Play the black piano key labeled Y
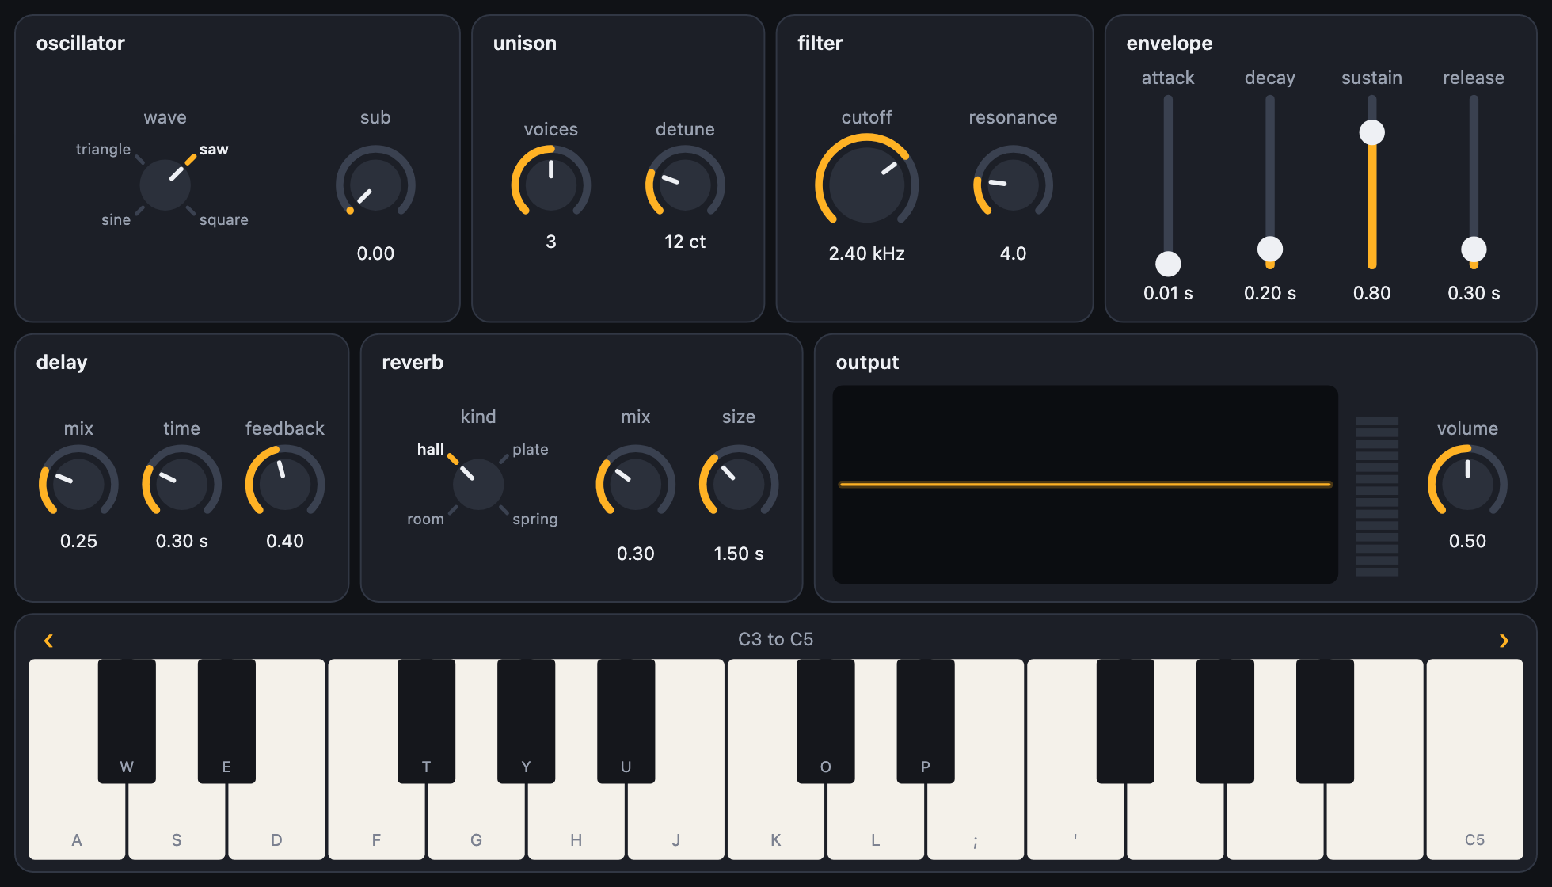 click(x=526, y=721)
